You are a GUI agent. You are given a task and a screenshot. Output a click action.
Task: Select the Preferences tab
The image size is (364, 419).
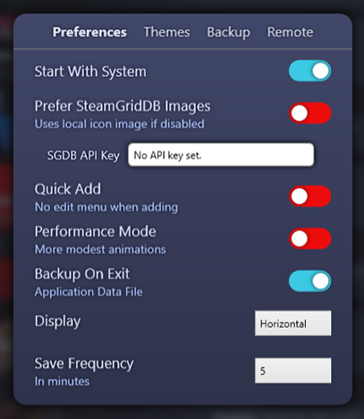89,32
